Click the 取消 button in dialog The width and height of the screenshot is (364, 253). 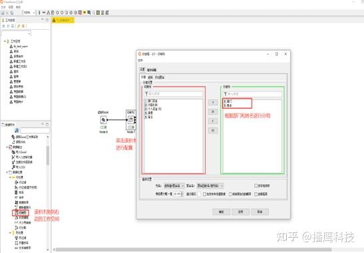click(260, 212)
